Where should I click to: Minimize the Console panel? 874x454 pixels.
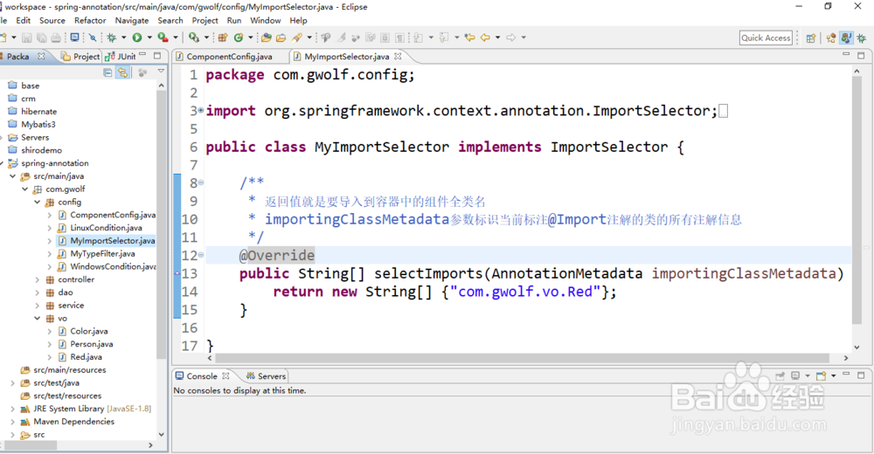click(846, 375)
